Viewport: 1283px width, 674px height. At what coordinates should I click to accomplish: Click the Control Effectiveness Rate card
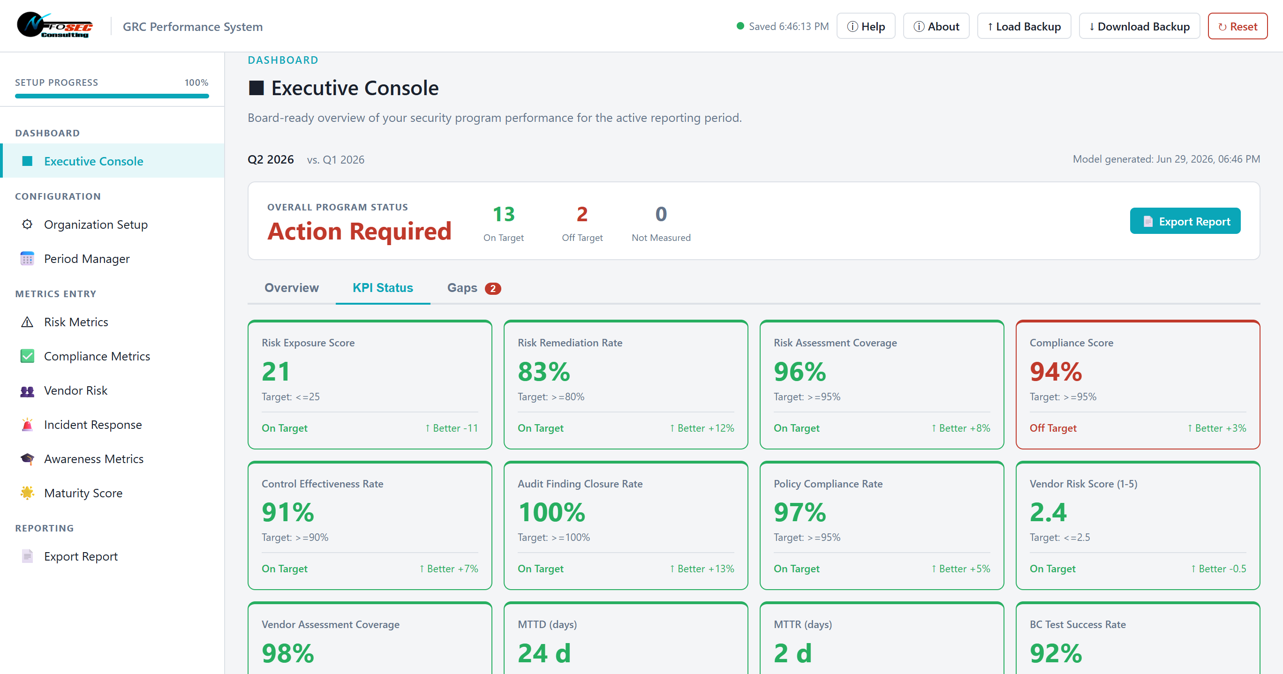(370, 525)
